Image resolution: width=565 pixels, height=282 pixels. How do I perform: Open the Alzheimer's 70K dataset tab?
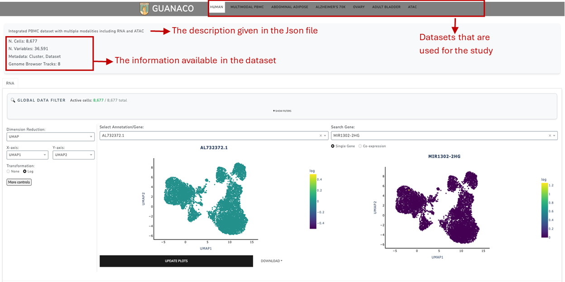click(x=330, y=7)
